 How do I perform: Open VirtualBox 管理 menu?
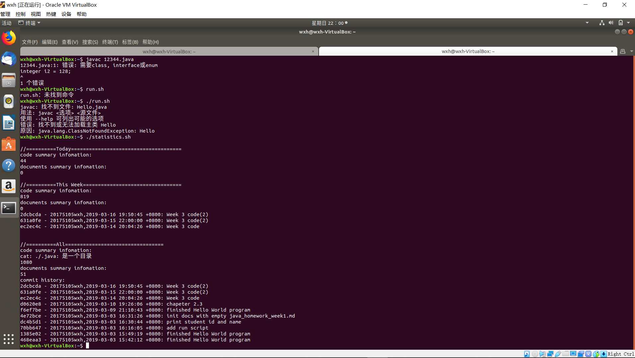(x=5, y=14)
